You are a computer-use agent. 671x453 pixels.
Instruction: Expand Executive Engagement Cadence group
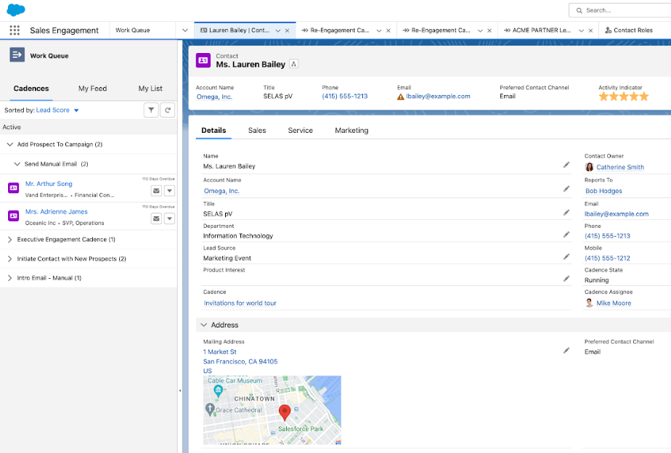tap(10, 240)
